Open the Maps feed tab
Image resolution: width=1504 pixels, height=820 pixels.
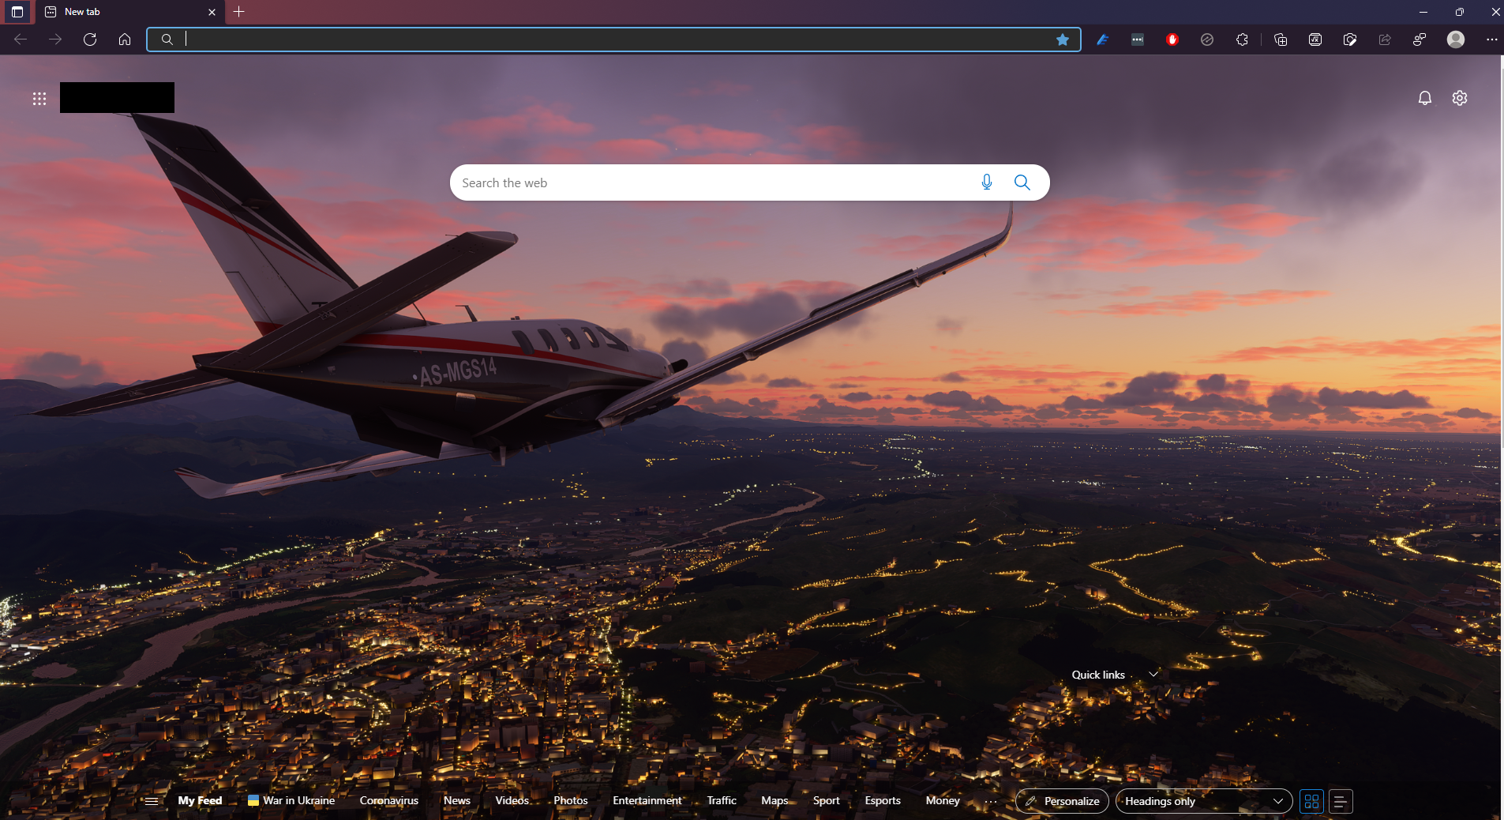(775, 800)
